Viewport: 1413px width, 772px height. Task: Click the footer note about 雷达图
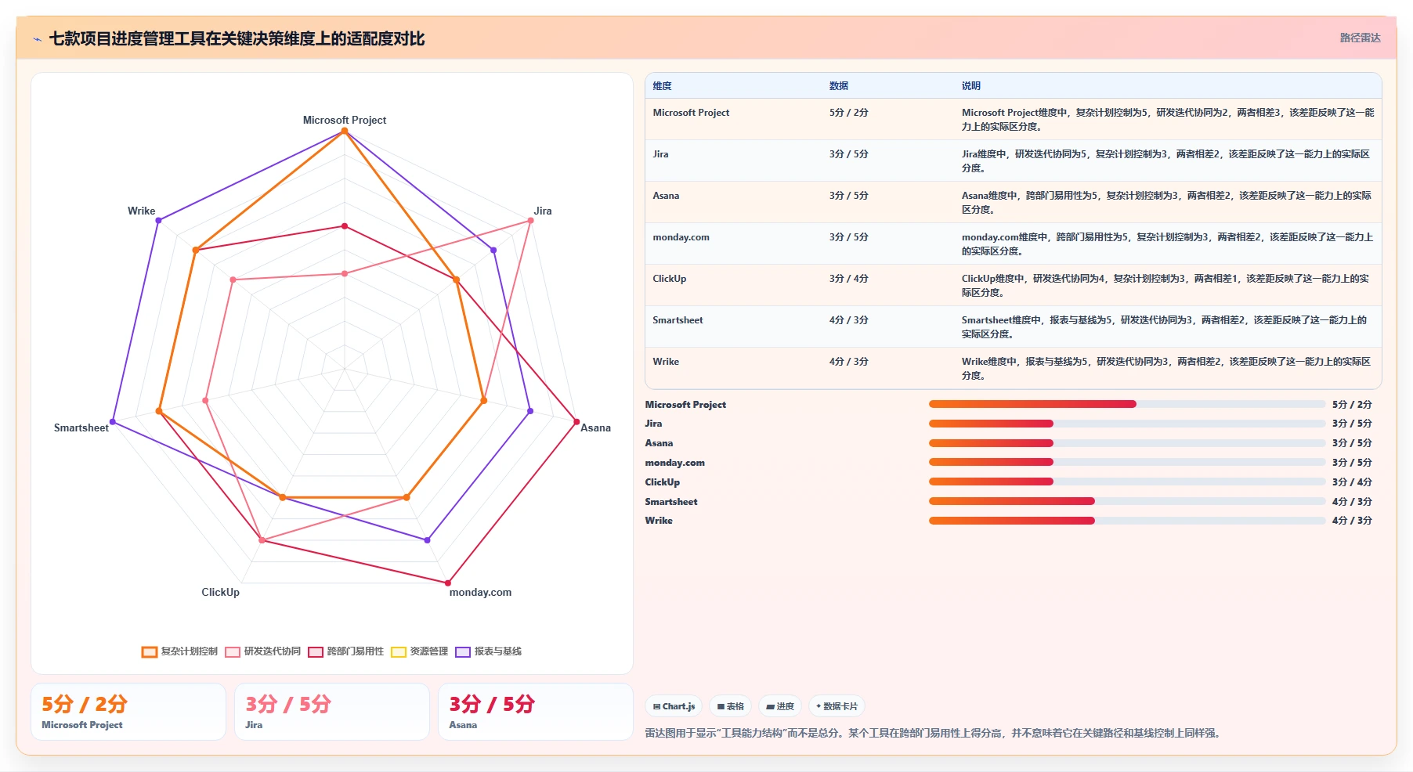[x=934, y=734]
